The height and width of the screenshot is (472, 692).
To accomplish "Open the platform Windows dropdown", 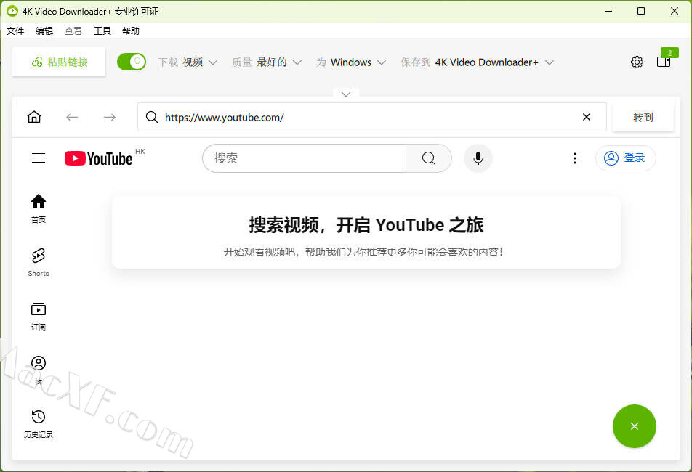I will pyautogui.click(x=351, y=62).
